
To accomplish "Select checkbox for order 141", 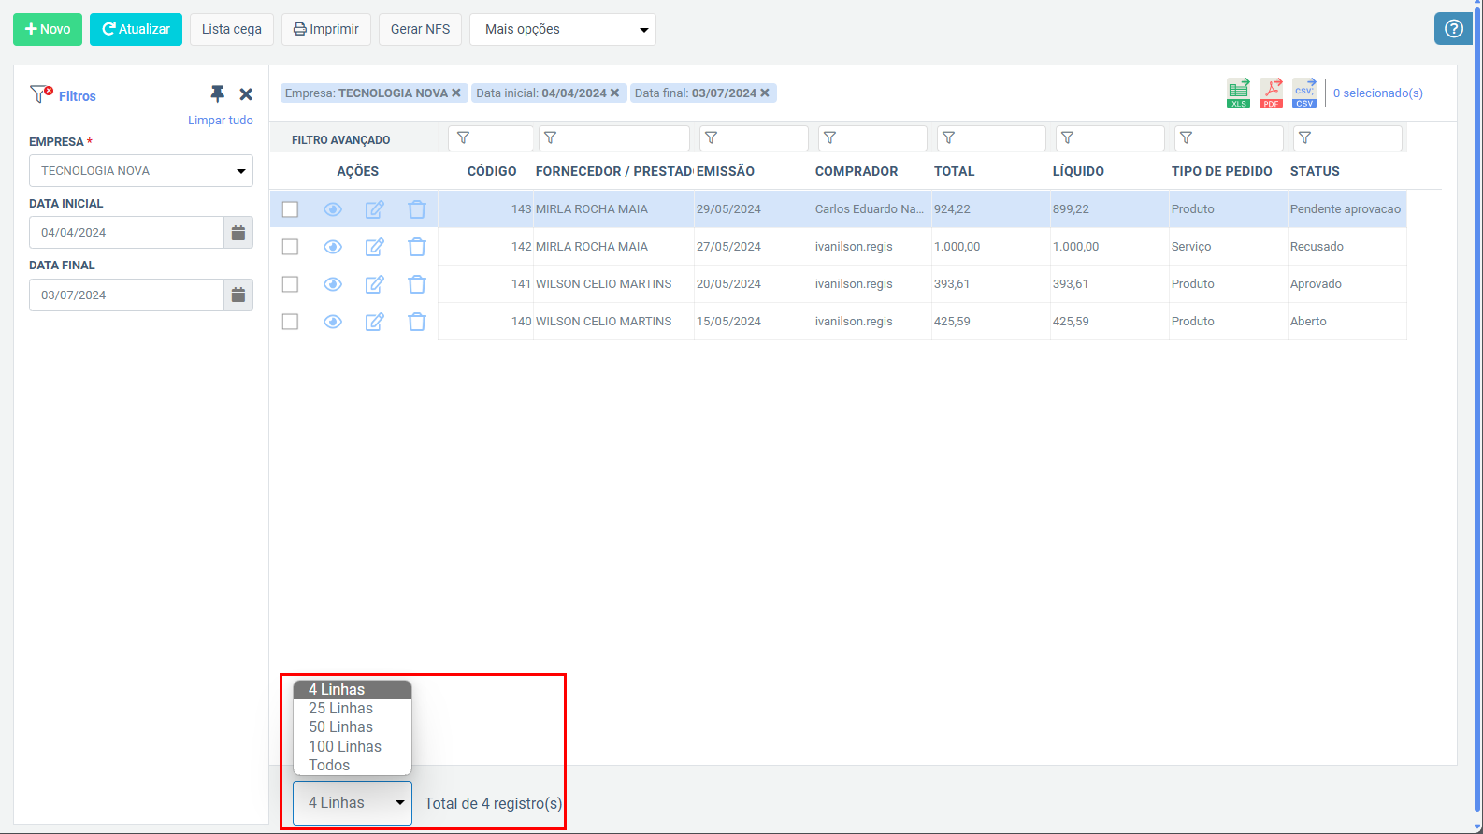I will click(x=290, y=284).
